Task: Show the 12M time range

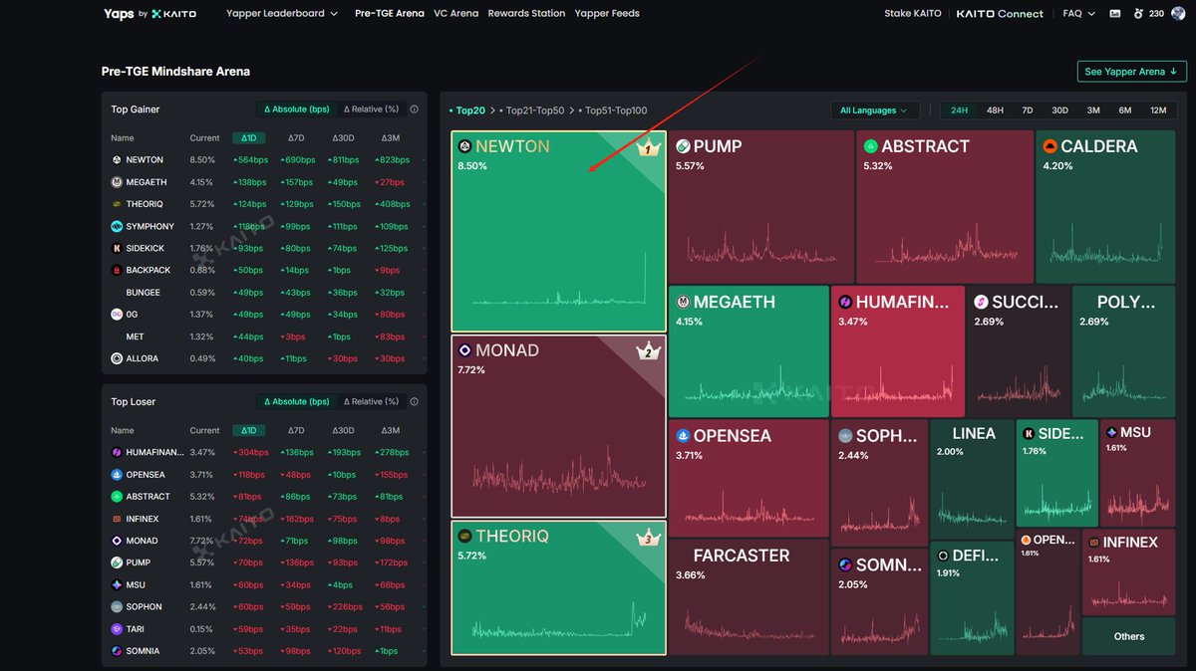Action: [1158, 111]
